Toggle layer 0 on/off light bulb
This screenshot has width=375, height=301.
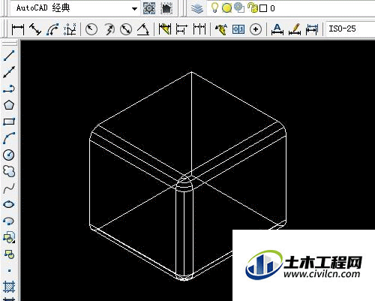pyautogui.click(x=214, y=8)
